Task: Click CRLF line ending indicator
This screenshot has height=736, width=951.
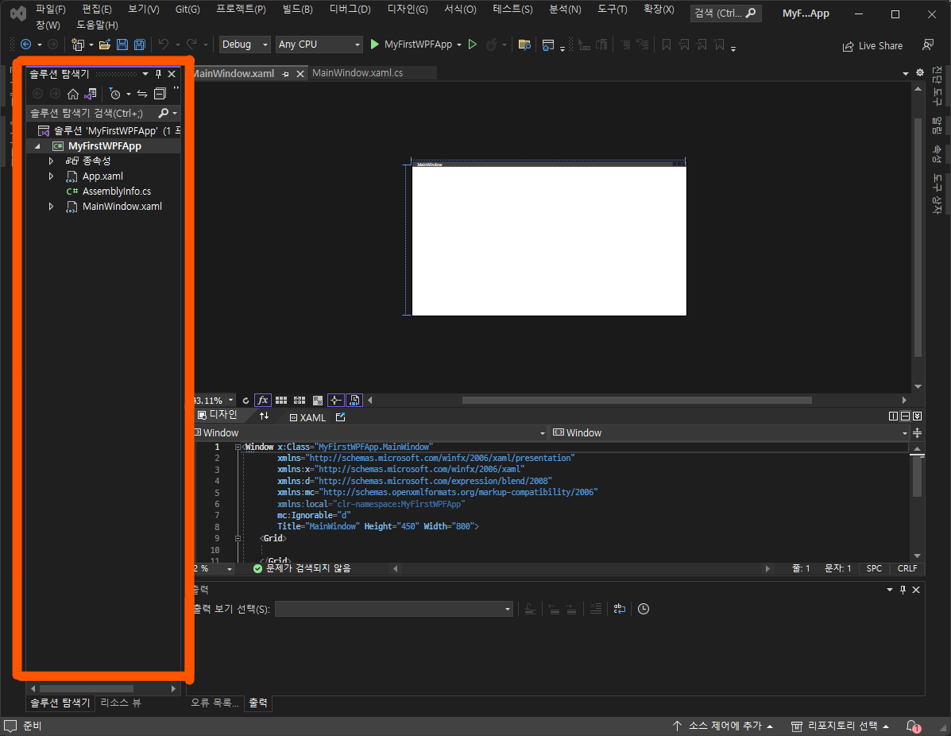Action: coord(907,568)
